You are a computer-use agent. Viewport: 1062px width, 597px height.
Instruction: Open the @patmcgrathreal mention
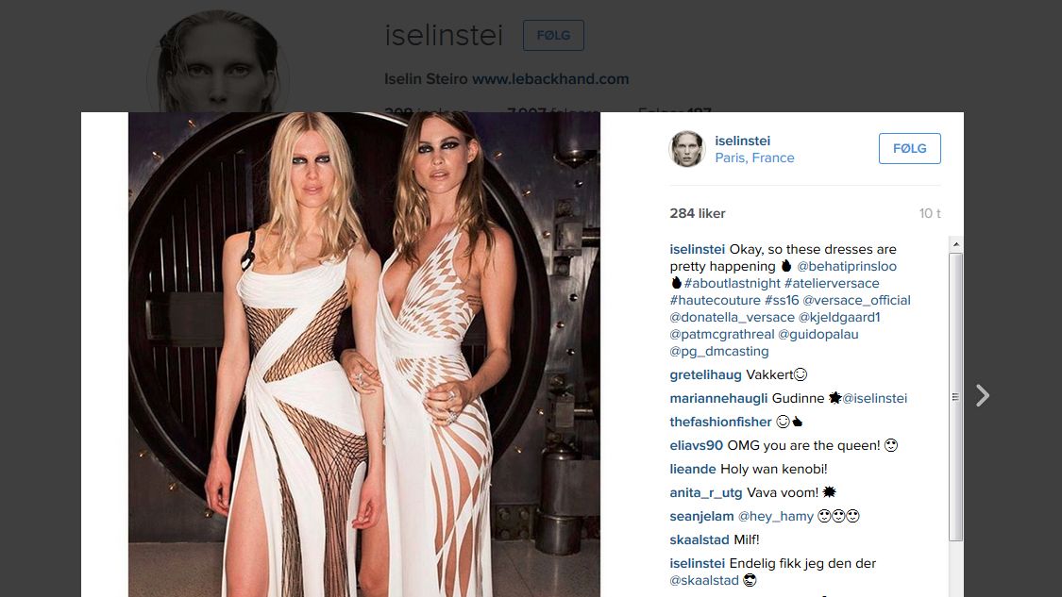[x=722, y=334]
